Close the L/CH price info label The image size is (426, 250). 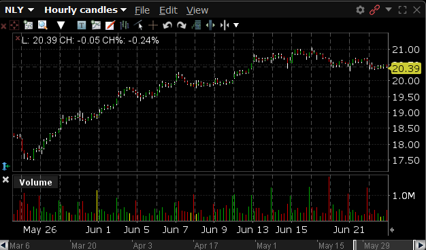tap(18, 38)
